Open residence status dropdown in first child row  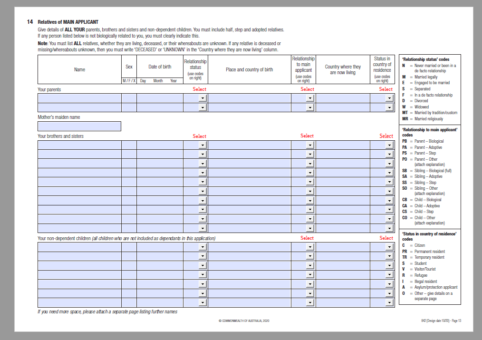[x=389, y=247]
